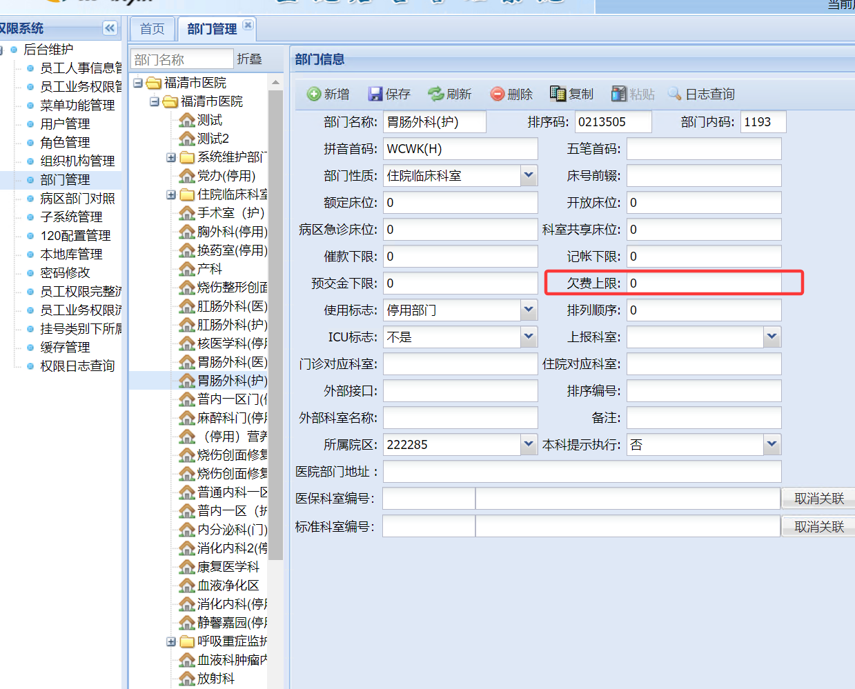Click house icon of 产科 node

[187, 269]
